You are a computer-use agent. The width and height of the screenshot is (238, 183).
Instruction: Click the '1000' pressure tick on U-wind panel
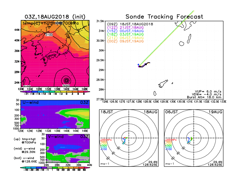tap(16, 129)
